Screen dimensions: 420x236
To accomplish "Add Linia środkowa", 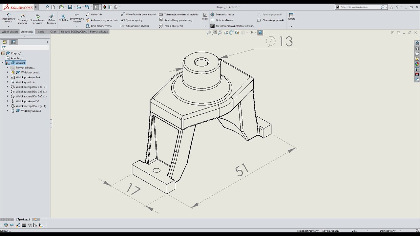I will coord(221,20).
